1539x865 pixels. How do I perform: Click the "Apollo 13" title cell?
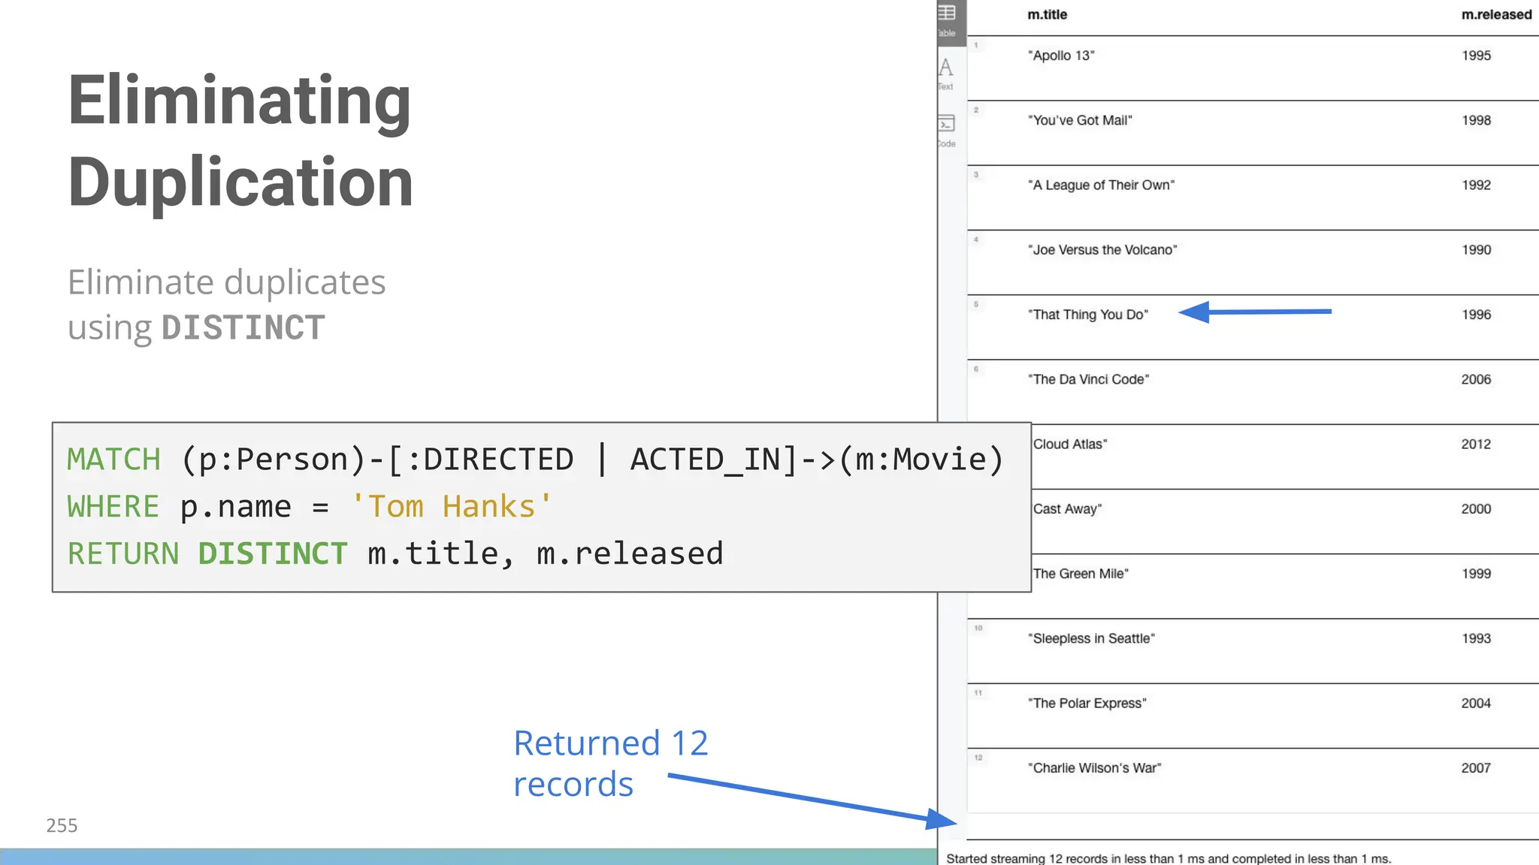1061,56
